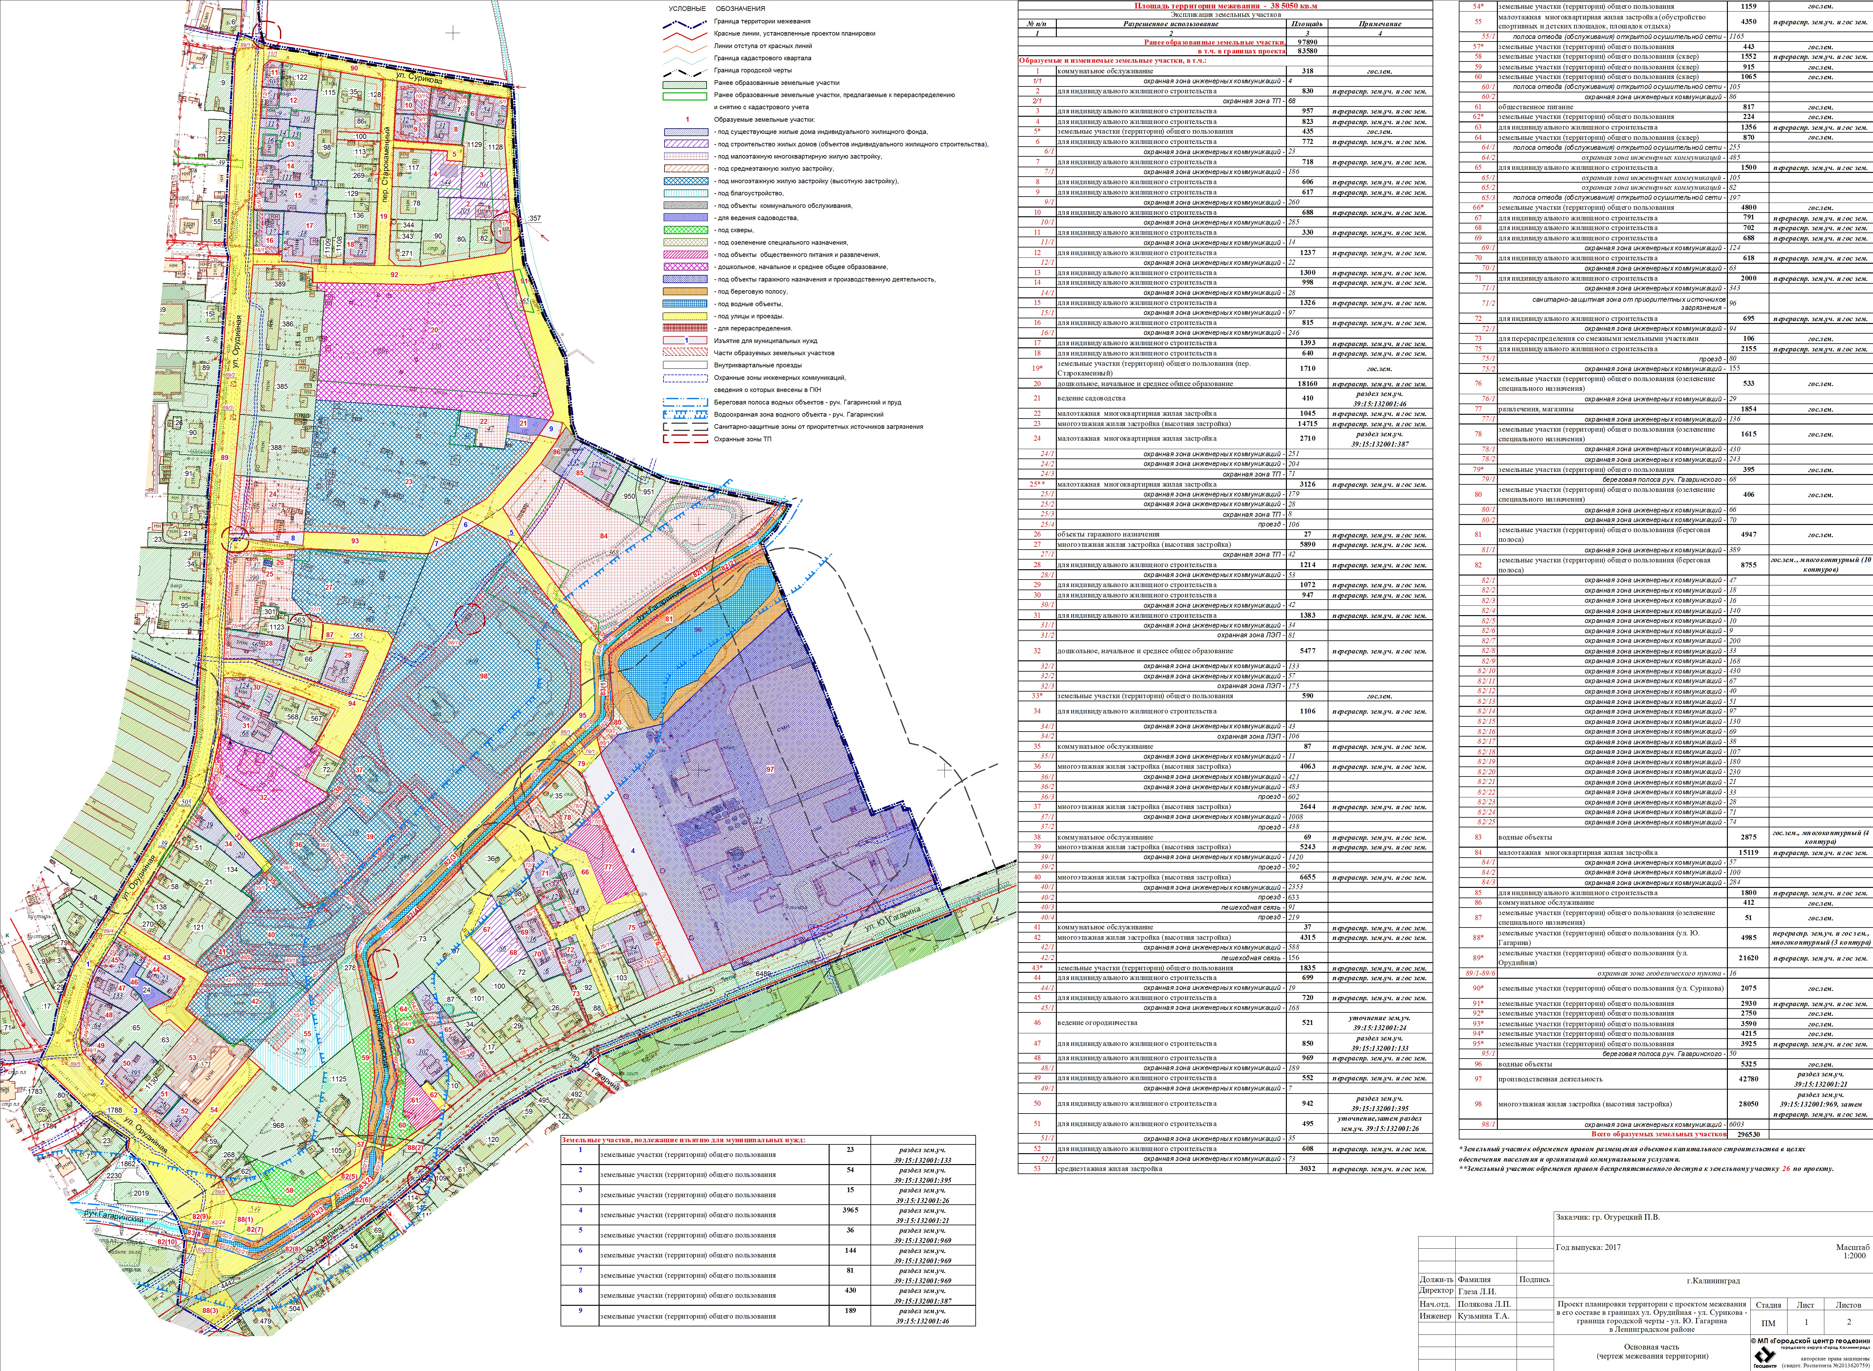Click the 'Заказчик: гр. Огурецкий П.В.' title block field

tap(1607, 1217)
